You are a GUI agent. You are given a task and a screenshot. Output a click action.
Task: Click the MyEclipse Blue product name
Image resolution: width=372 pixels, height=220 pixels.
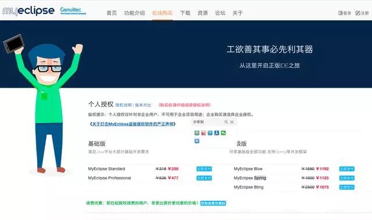click(x=248, y=169)
